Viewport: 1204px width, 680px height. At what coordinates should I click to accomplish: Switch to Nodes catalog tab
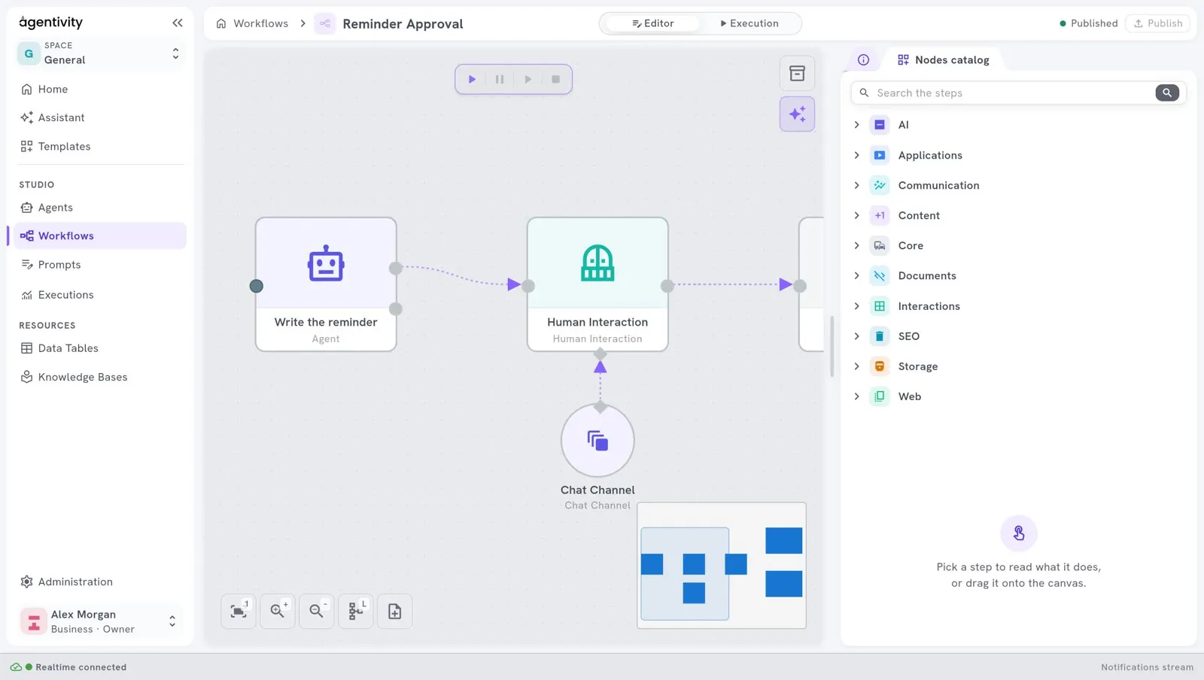(943, 59)
